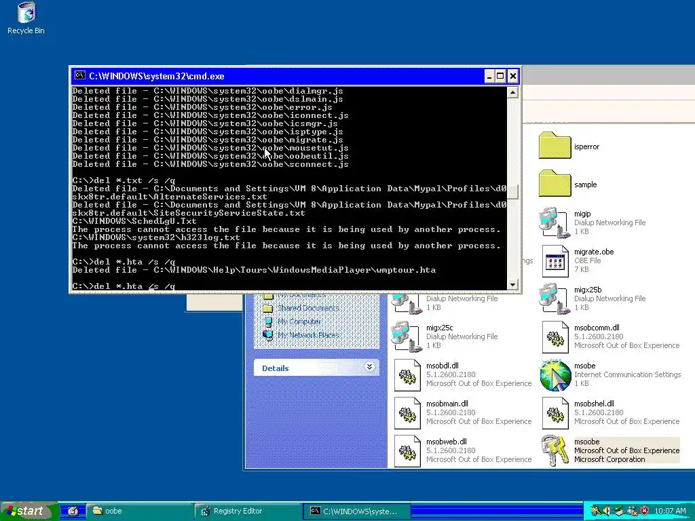The height and width of the screenshot is (521, 695).
Task: Click the sample folder name
Action: click(585, 185)
